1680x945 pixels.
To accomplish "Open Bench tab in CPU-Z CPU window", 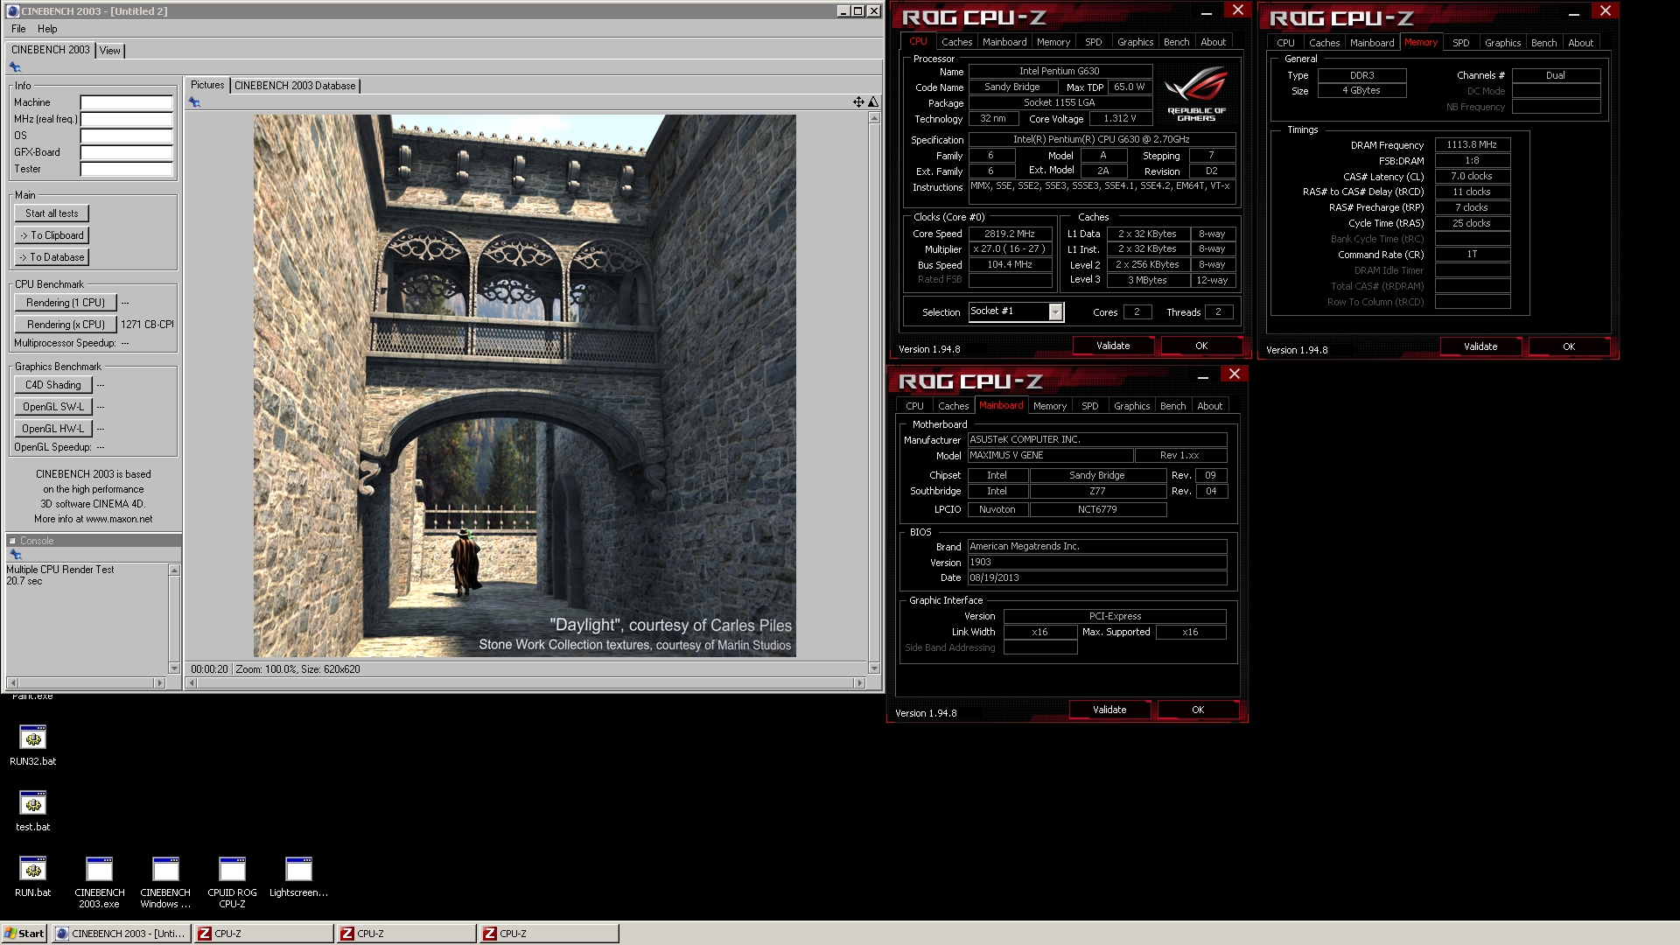I will [1176, 42].
